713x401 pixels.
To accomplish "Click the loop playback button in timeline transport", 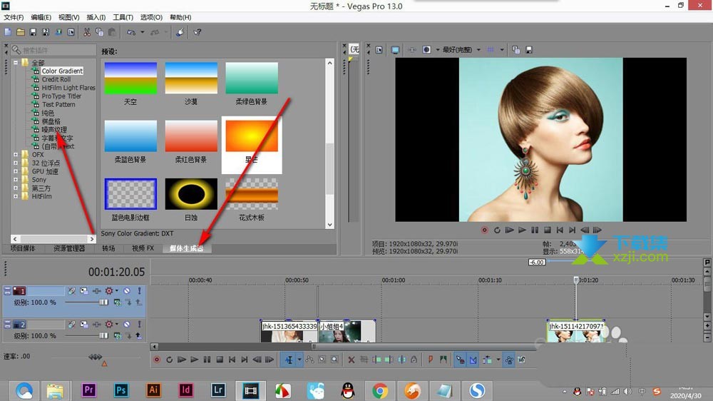I will [169, 360].
